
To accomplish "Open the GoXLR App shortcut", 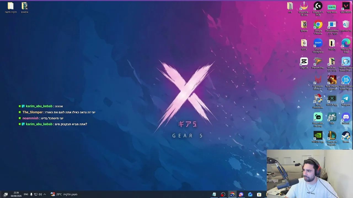I will point(332,100).
